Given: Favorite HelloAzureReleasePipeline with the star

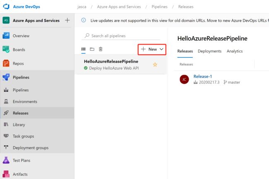Looking at the screenshot, I should tap(155, 64).
